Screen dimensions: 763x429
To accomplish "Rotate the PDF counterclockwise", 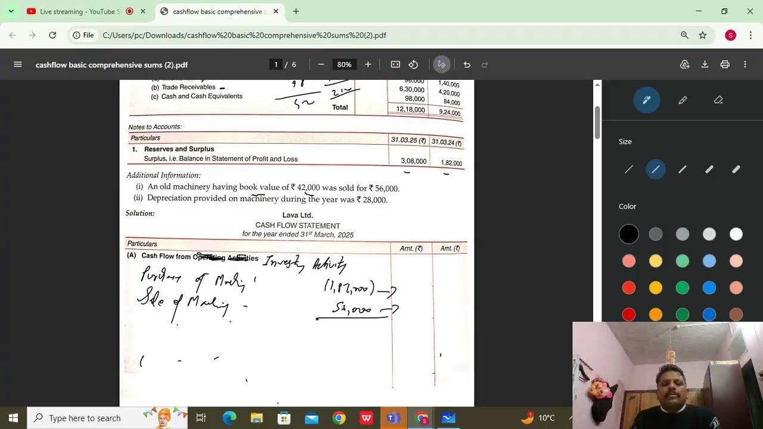I will point(414,64).
